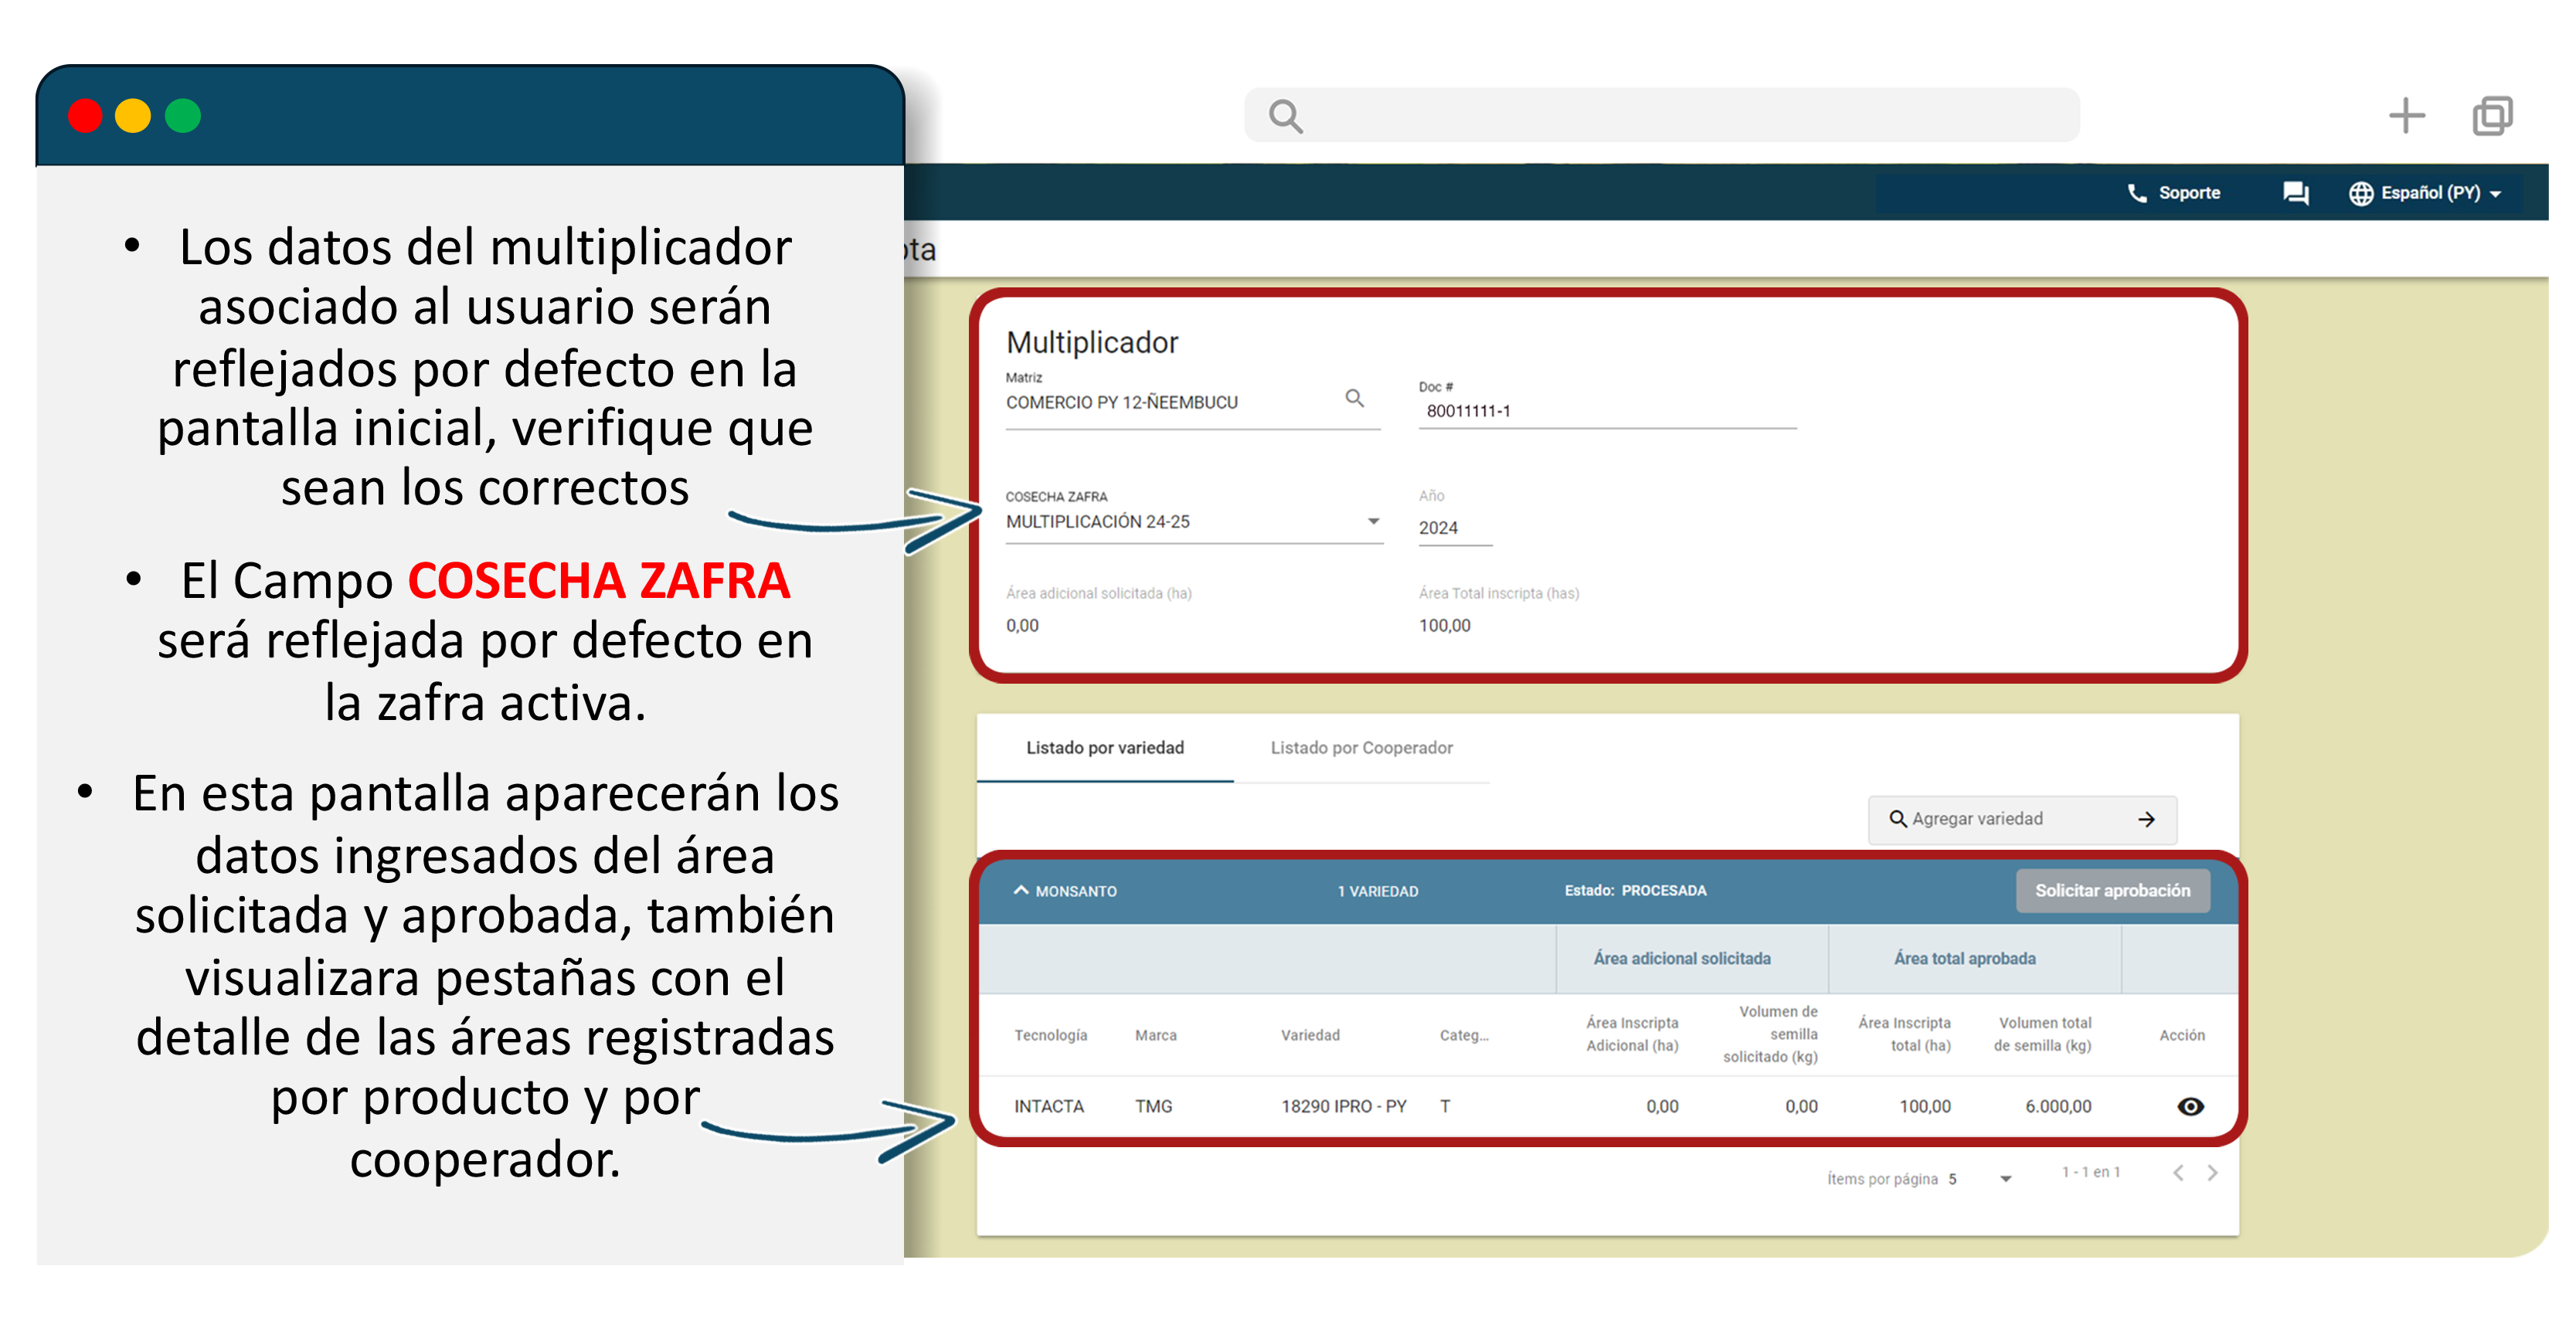
Task: Collapse the MONSANTO group chevron
Action: 1020,890
